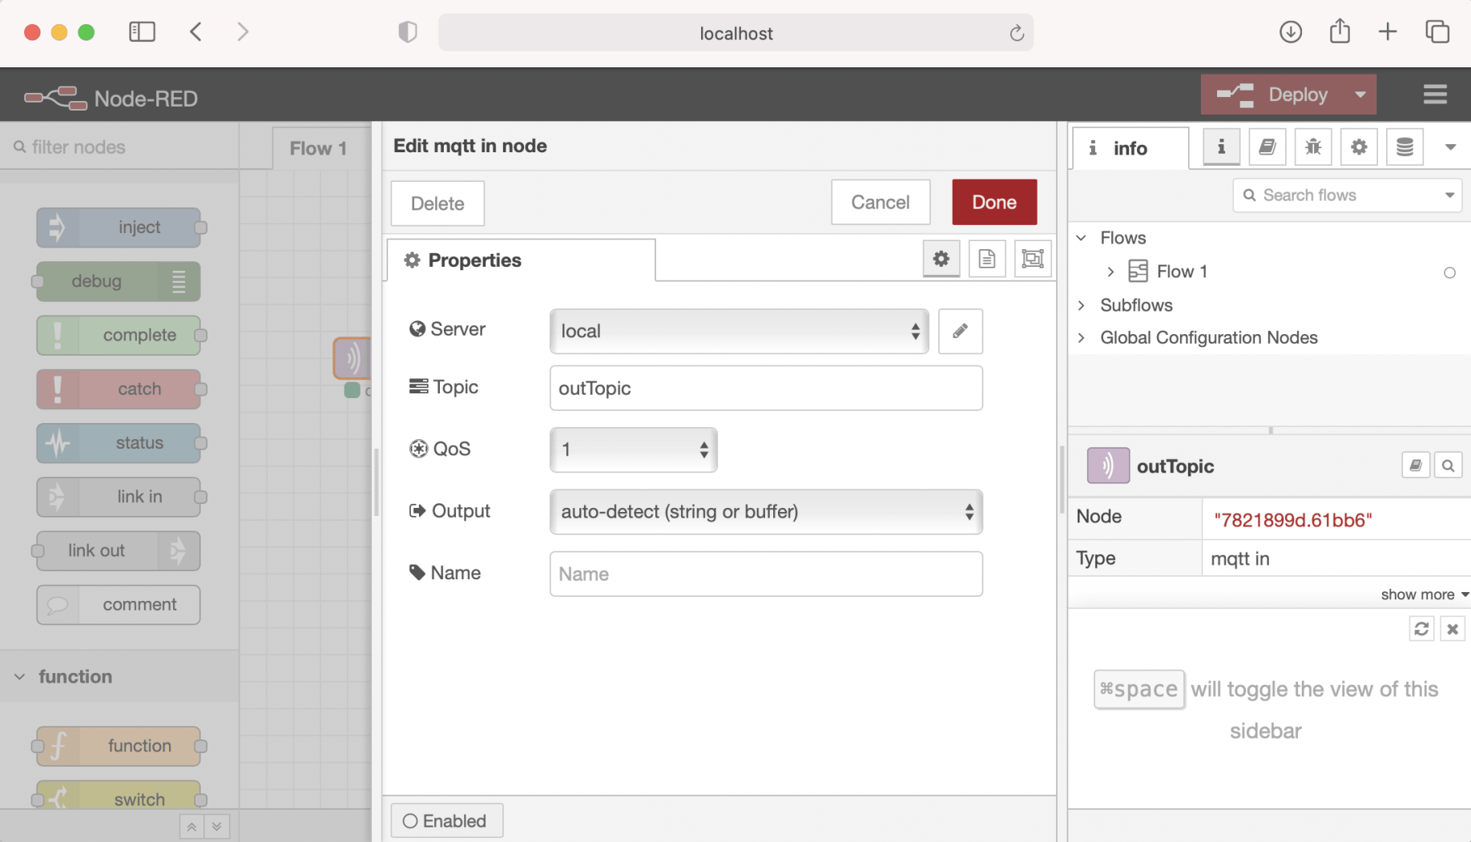Toggle the Enabled state of the node

pyautogui.click(x=446, y=820)
